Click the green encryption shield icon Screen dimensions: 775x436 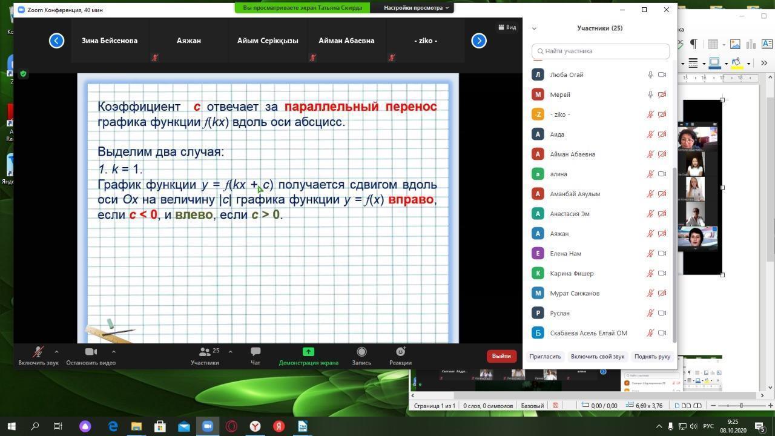23,74
